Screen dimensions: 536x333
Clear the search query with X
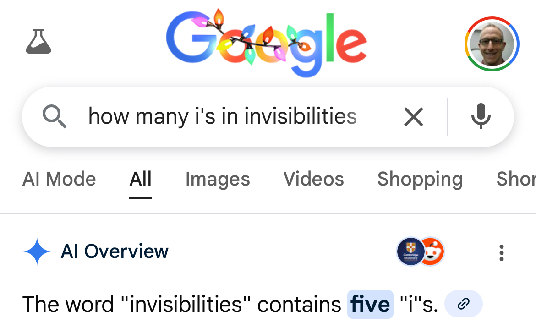click(413, 117)
